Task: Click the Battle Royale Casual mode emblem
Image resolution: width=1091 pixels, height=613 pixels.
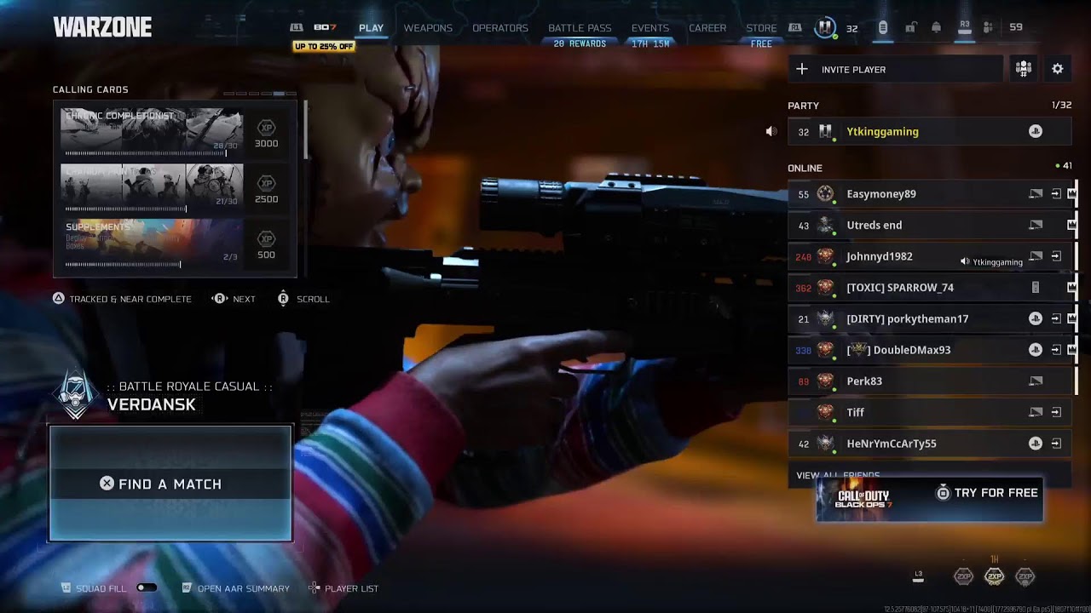Action: click(x=76, y=394)
